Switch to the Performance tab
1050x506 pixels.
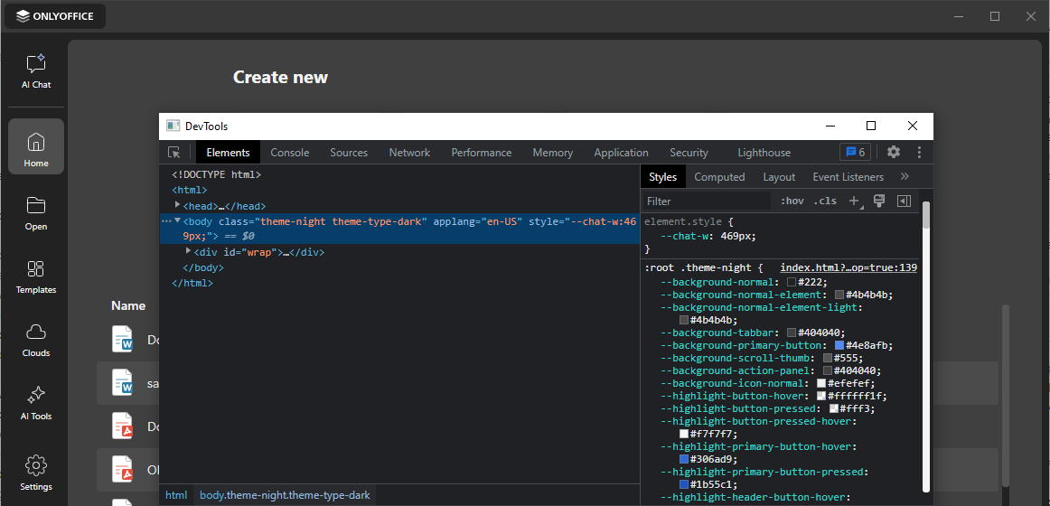482,153
